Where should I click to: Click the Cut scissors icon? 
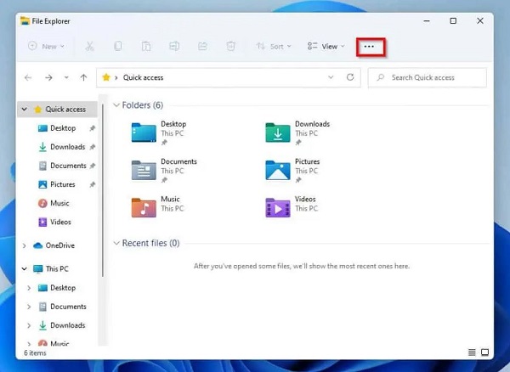pos(89,47)
